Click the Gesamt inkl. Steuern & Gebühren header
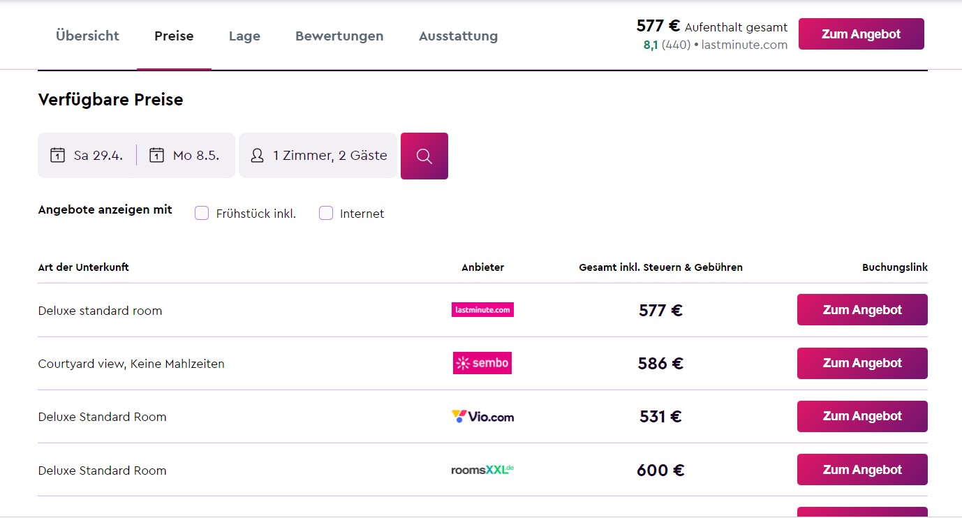 coord(660,267)
